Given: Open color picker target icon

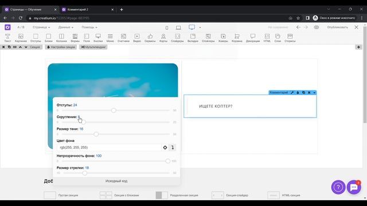Looking at the screenshot, I should point(165,148).
